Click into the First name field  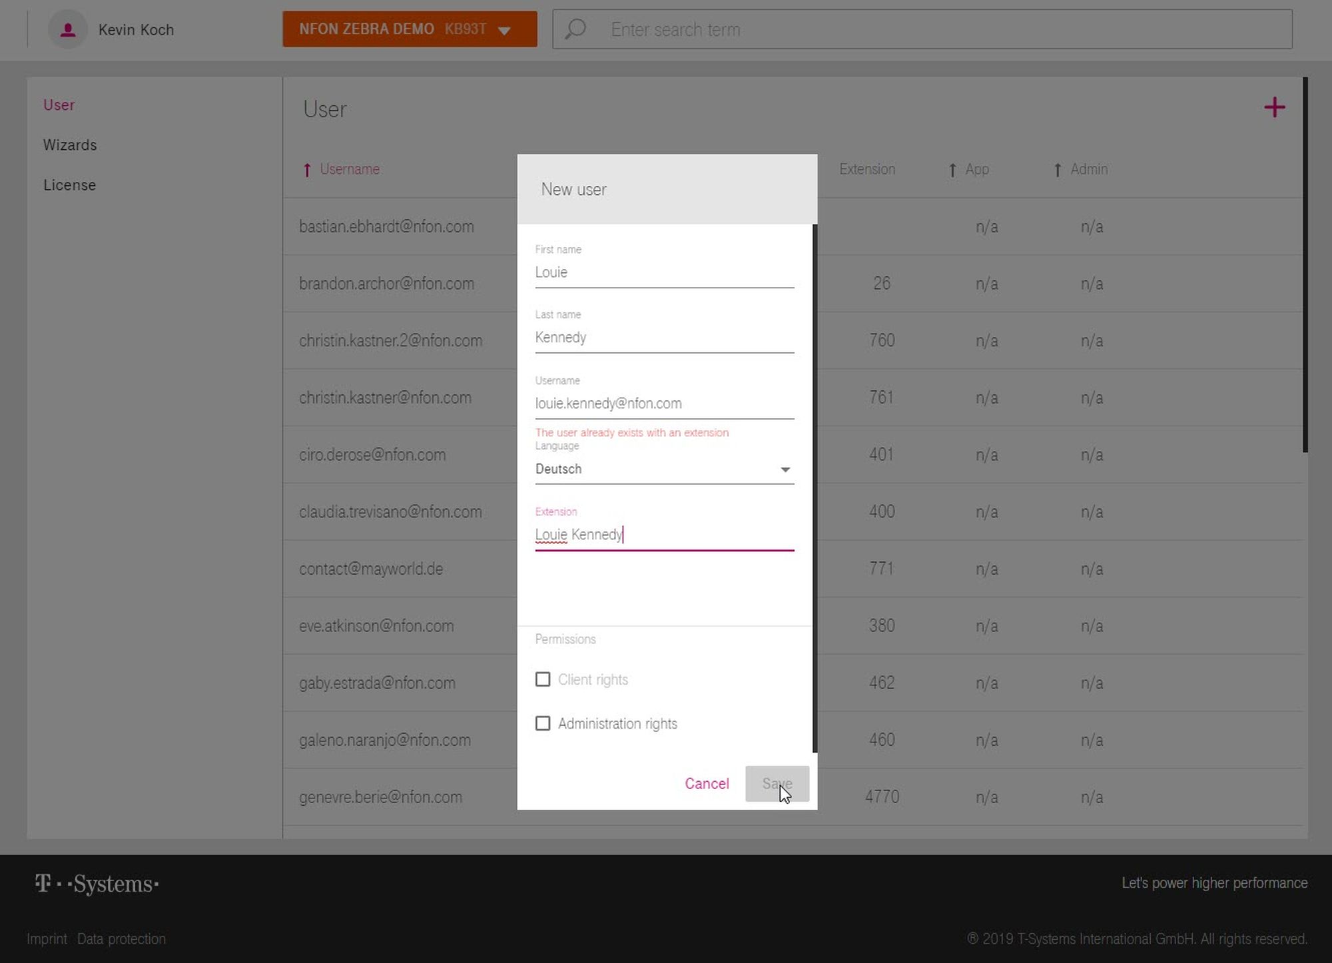click(x=664, y=272)
